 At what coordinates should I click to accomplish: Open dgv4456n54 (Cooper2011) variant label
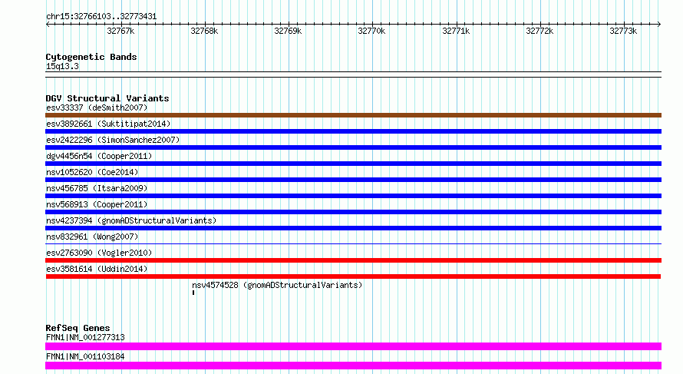[99, 156]
